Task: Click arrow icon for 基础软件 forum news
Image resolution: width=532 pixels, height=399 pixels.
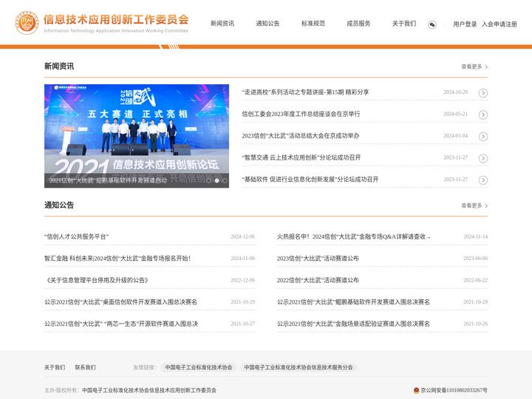Action: (x=483, y=180)
